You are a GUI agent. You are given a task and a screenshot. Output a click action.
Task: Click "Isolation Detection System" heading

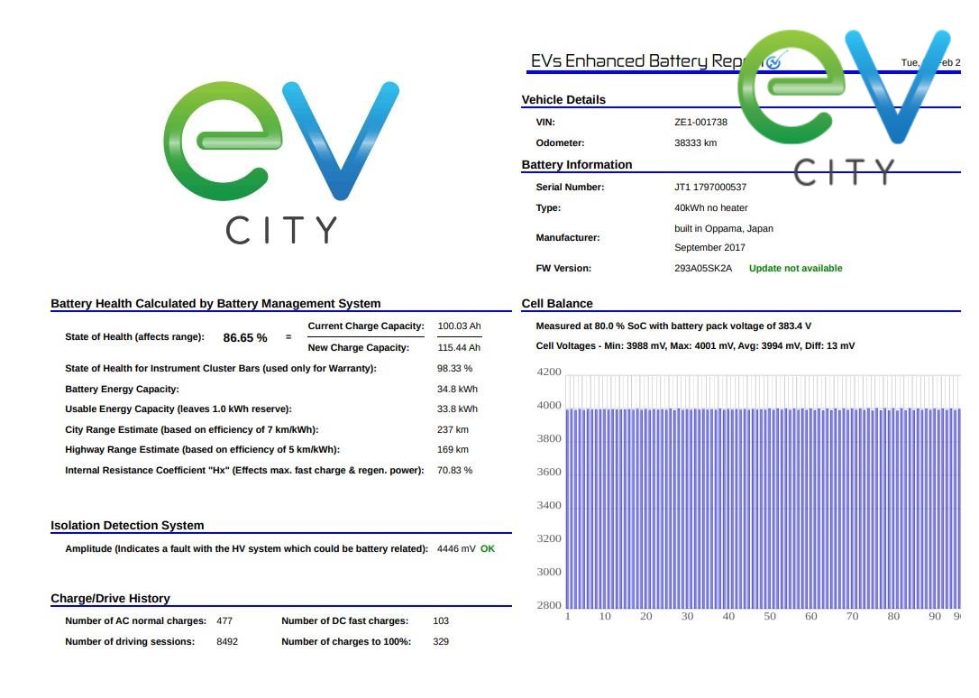click(x=127, y=526)
